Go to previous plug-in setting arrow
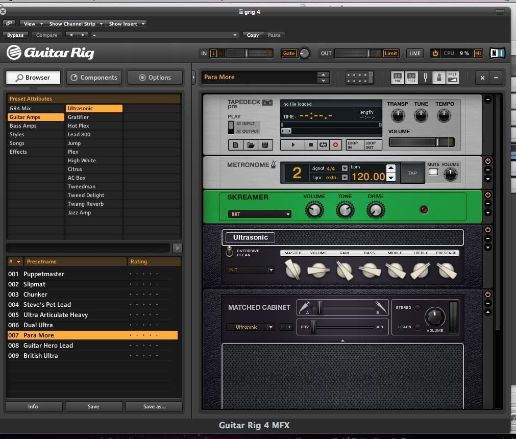 tap(71, 35)
